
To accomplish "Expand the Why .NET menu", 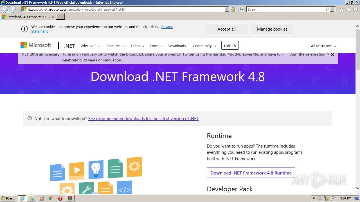I will tap(91, 46).
